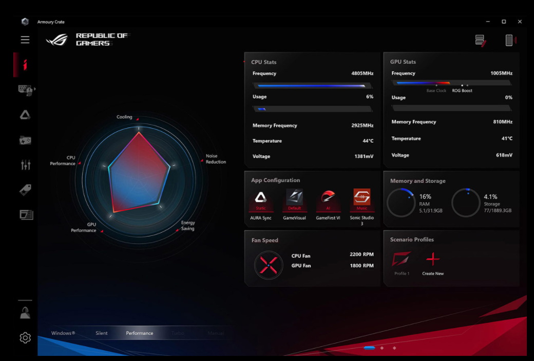Click the Cooling radar label
This screenshot has width=534, height=361.
124,117
